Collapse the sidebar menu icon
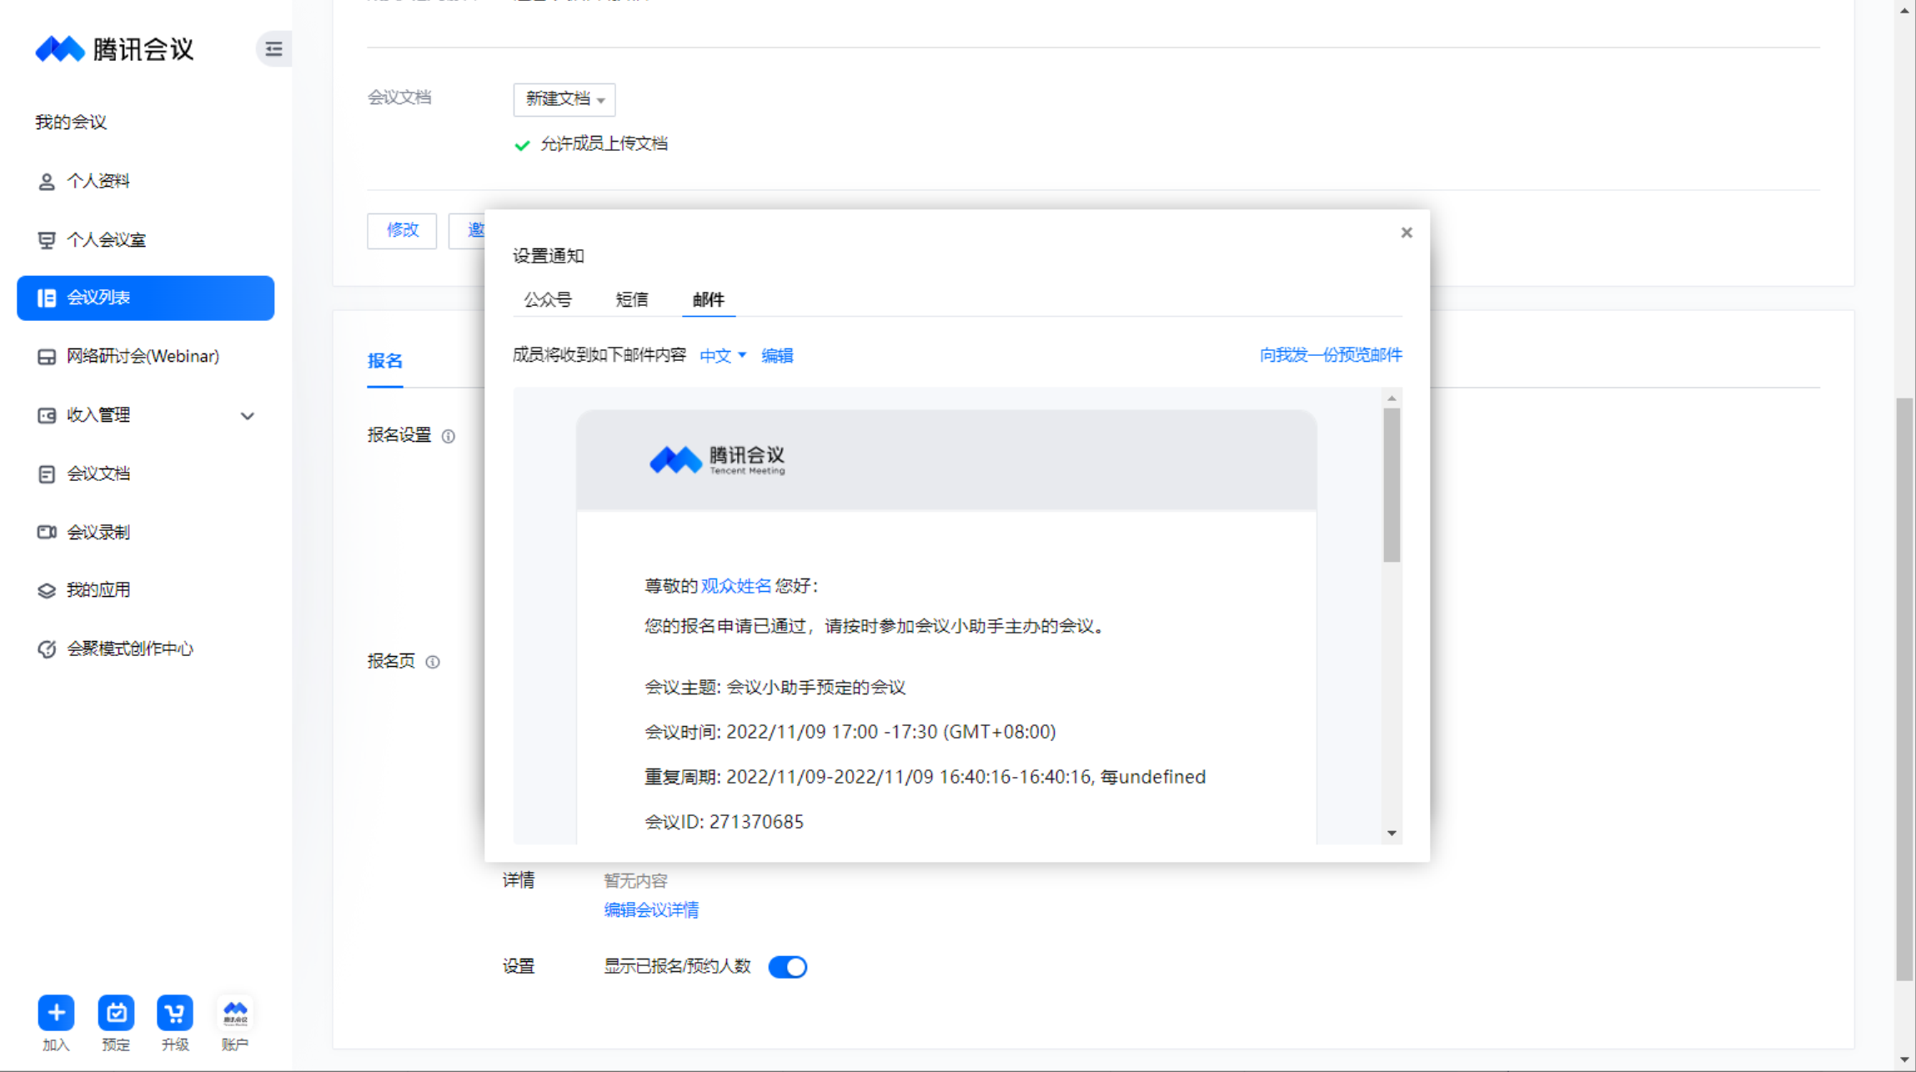 click(273, 49)
